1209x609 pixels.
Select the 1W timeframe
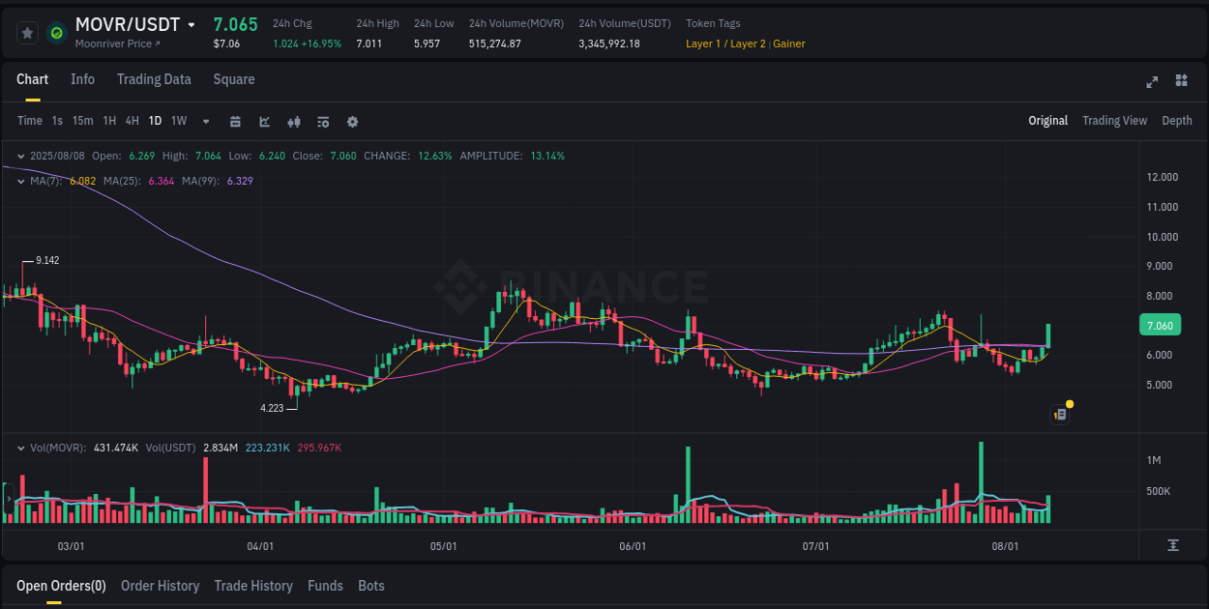click(178, 121)
